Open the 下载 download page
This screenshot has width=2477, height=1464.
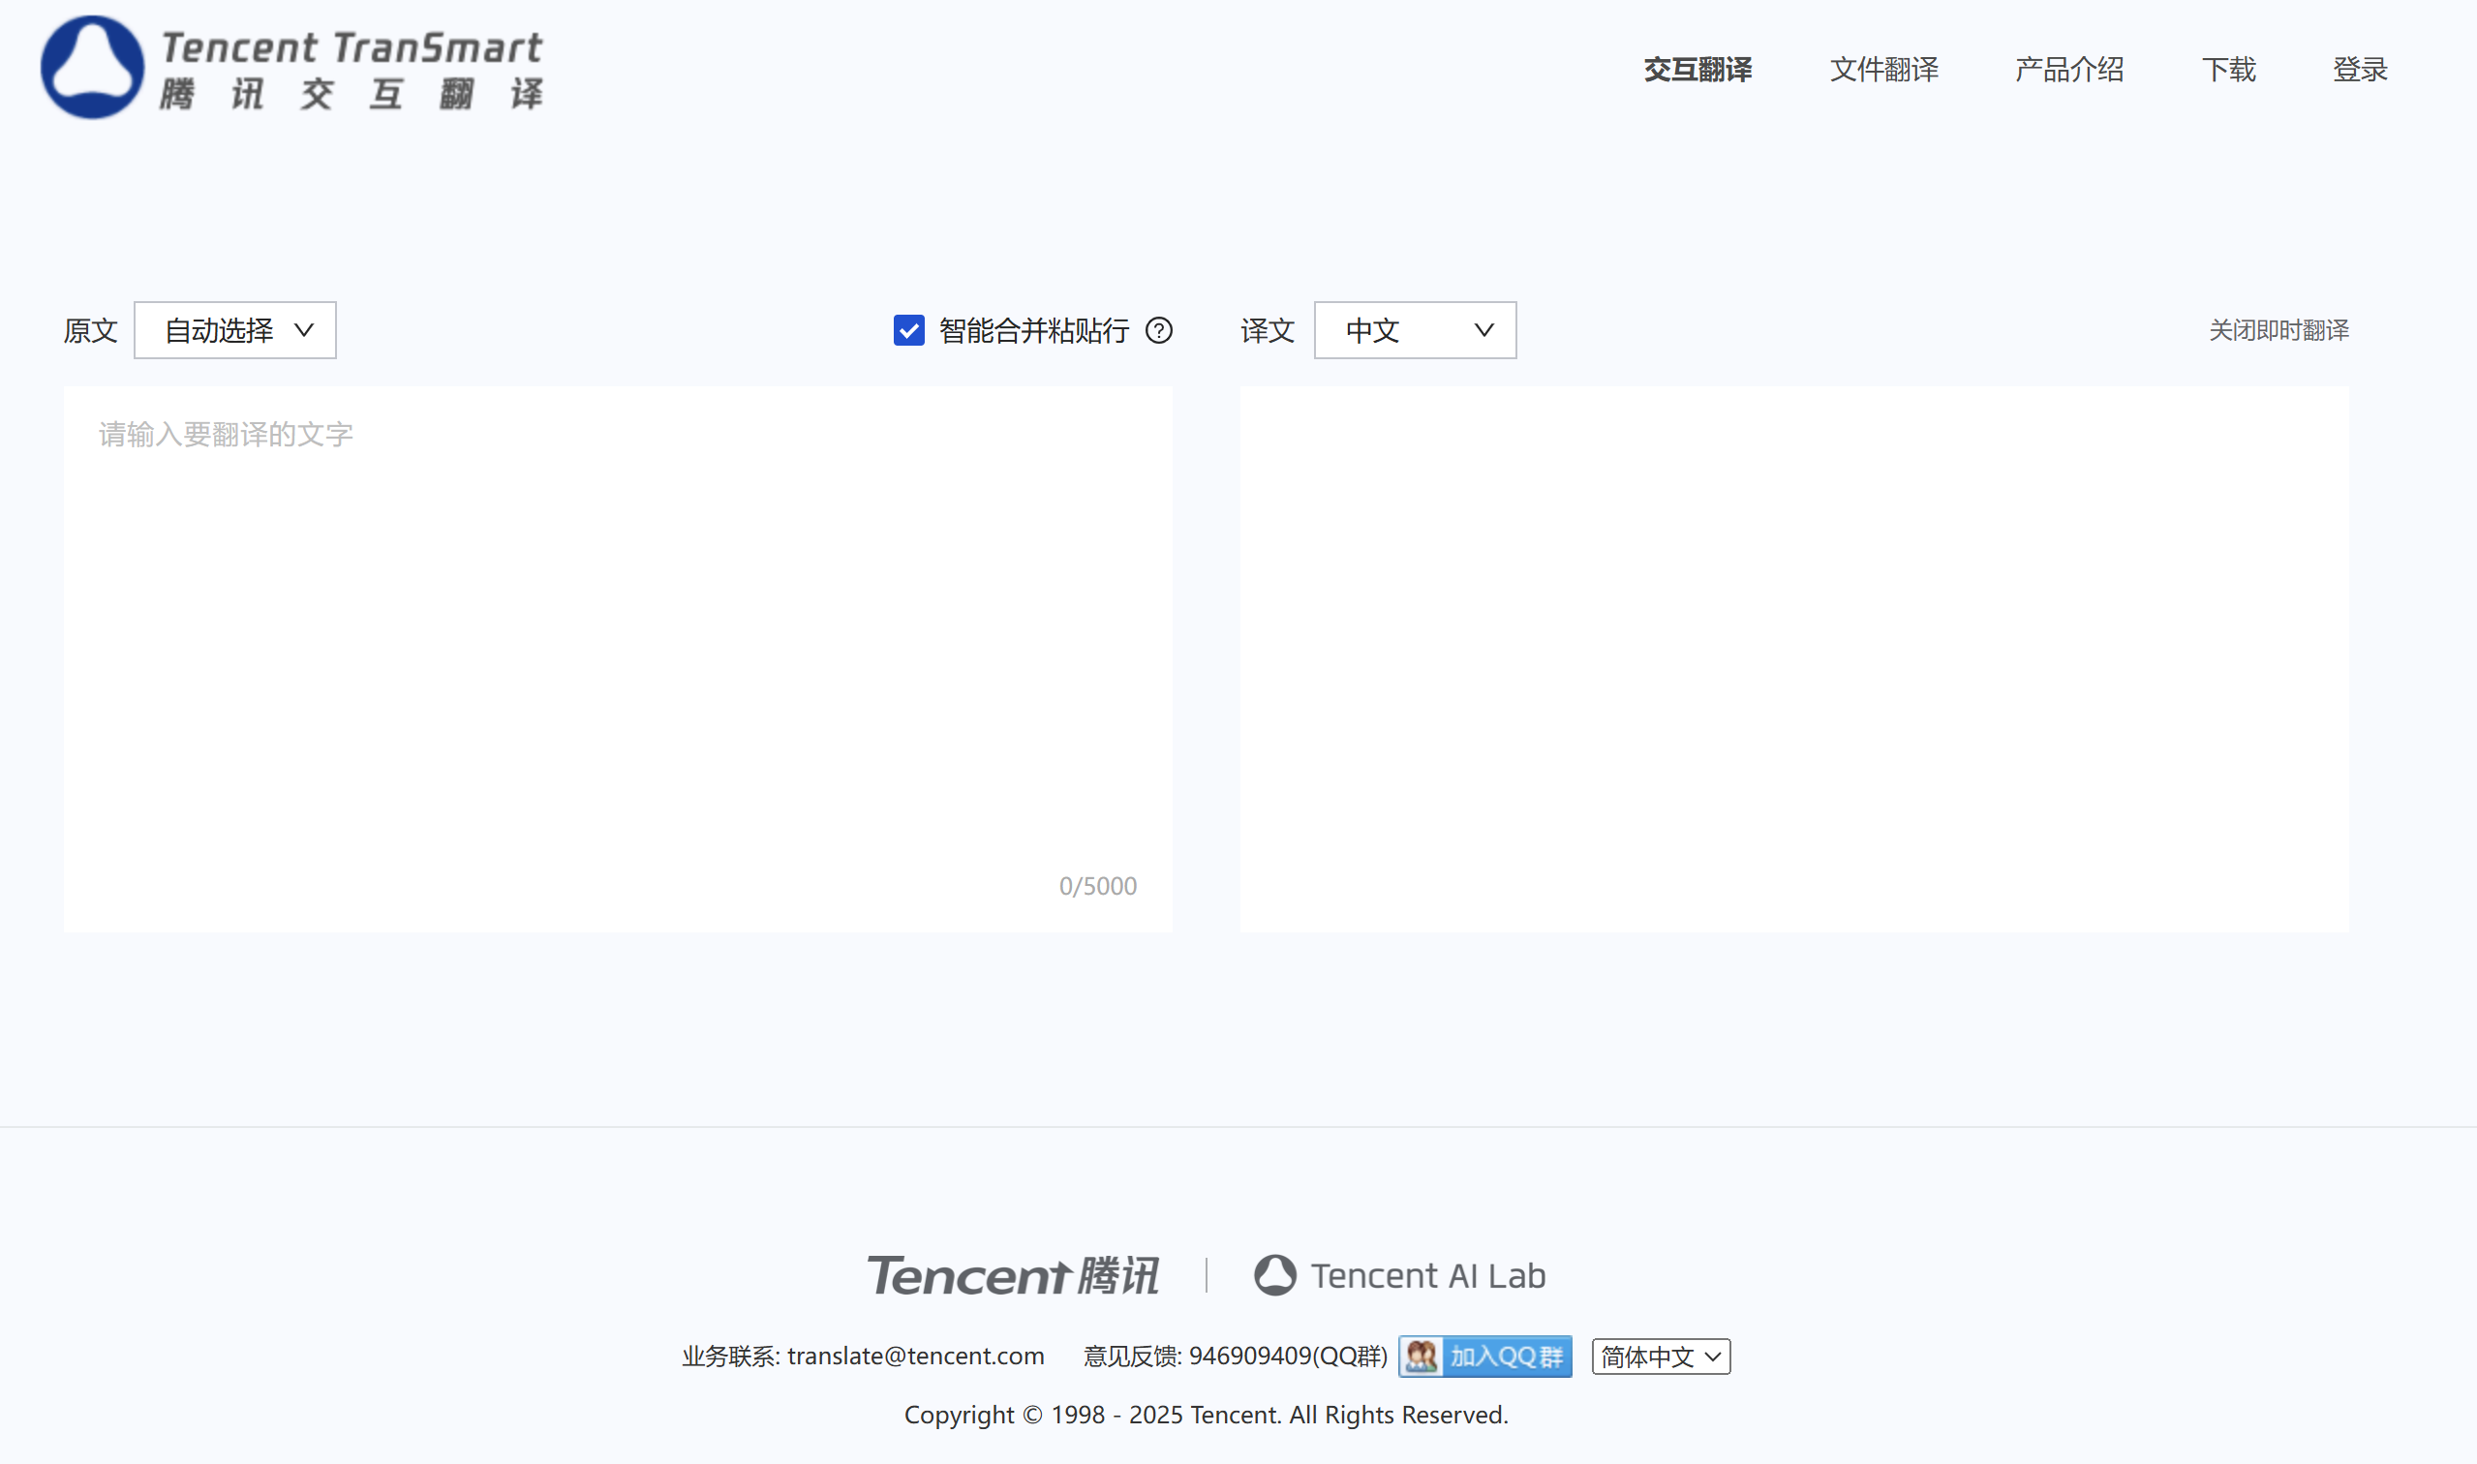(x=2228, y=69)
